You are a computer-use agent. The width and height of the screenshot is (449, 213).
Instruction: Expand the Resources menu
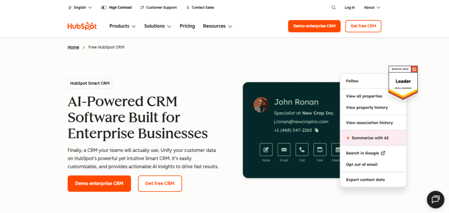[x=217, y=26]
